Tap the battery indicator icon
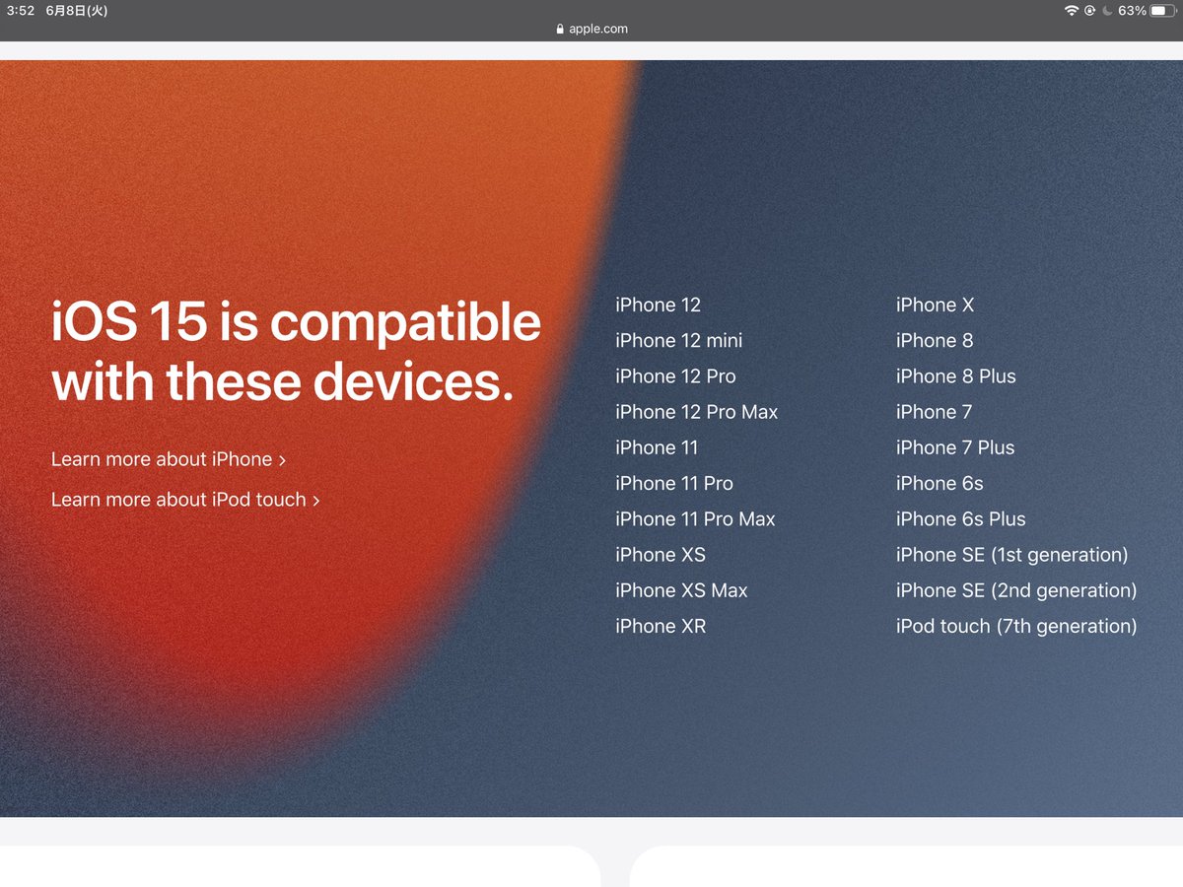The width and height of the screenshot is (1183, 887). pos(1163,11)
